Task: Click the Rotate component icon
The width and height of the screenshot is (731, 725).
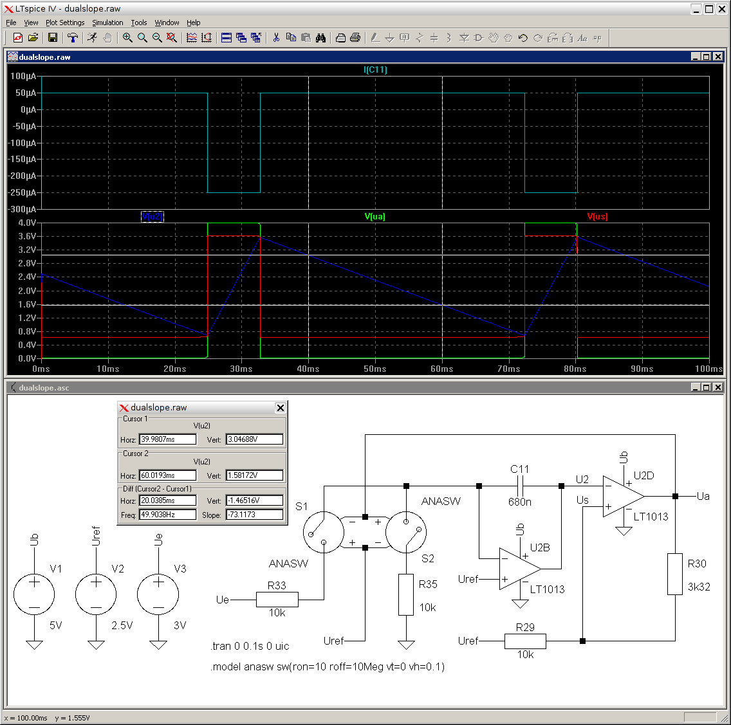Action: [553, 38]
